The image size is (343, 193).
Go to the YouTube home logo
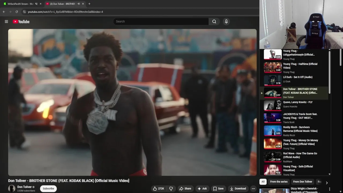tap(21, 21)
